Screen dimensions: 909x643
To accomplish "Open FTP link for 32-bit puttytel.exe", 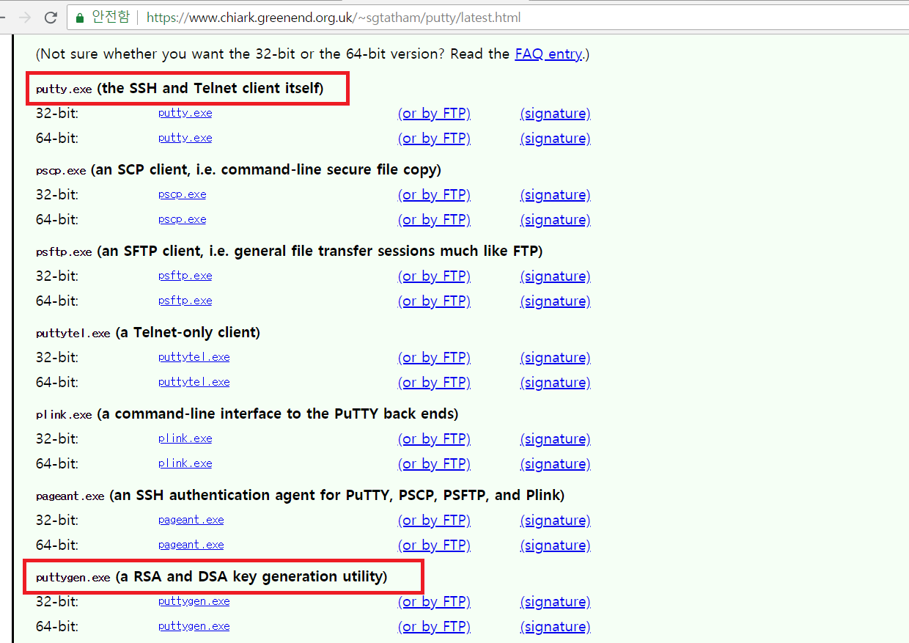I will coord(434,358).
